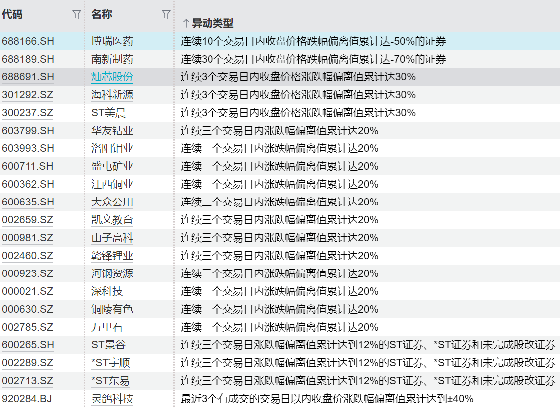The width and height of the screenshot is (560, 408).
Task: Open the filter icon in the 名称 column
Action: (x=166, y=15)
